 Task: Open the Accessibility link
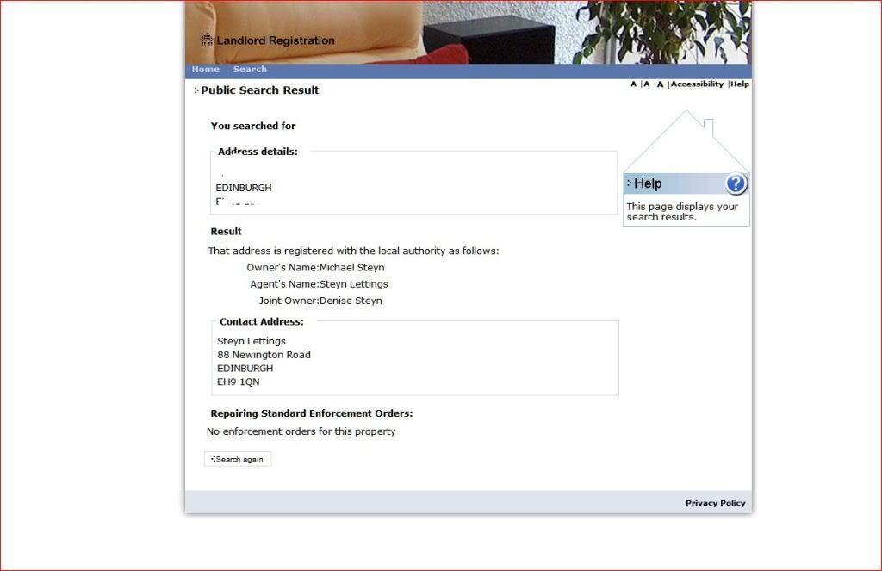click(697, 84)
